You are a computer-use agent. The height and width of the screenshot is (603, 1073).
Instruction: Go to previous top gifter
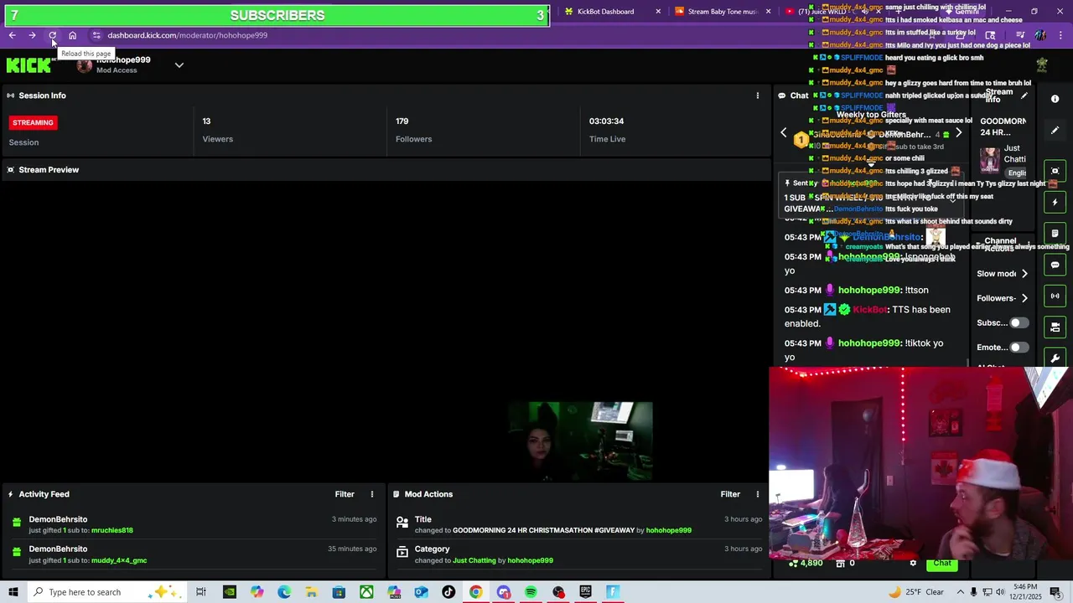(784, 133)
